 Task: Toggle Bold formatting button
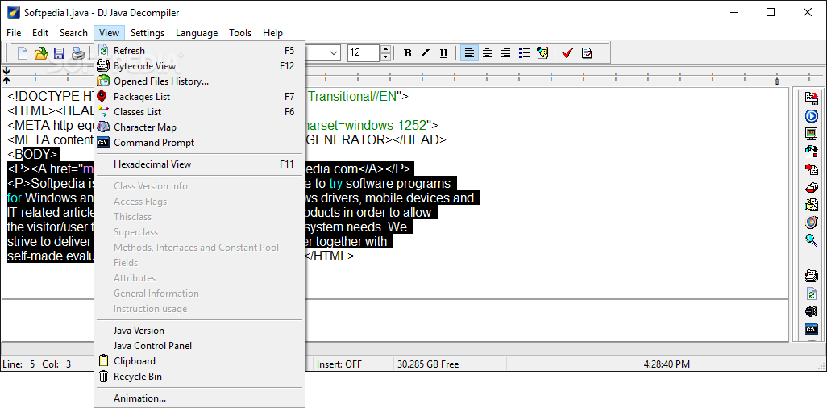coord(407,52)
